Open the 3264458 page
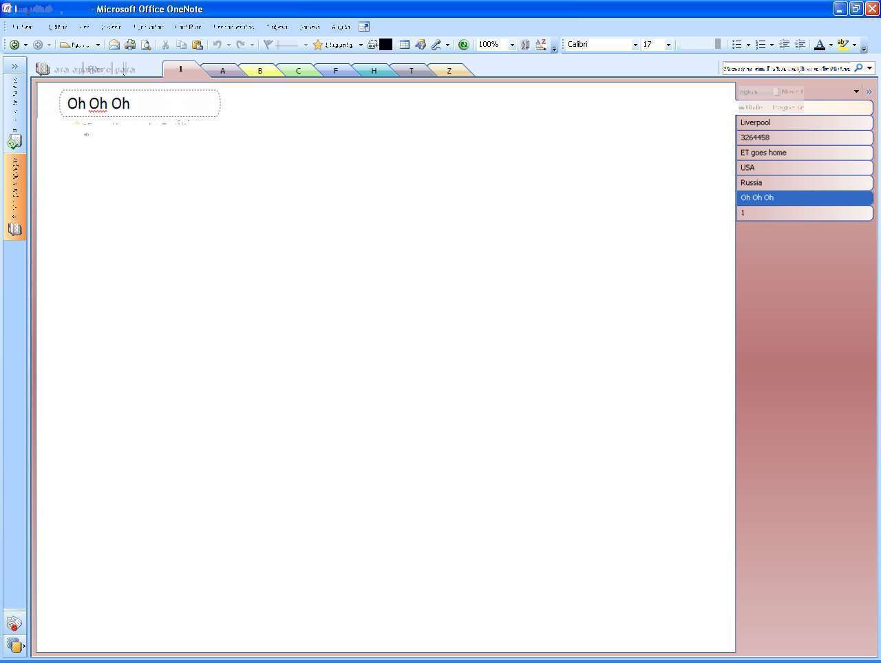The height and width of the screenshot is (663, 881). pos(804,138)
